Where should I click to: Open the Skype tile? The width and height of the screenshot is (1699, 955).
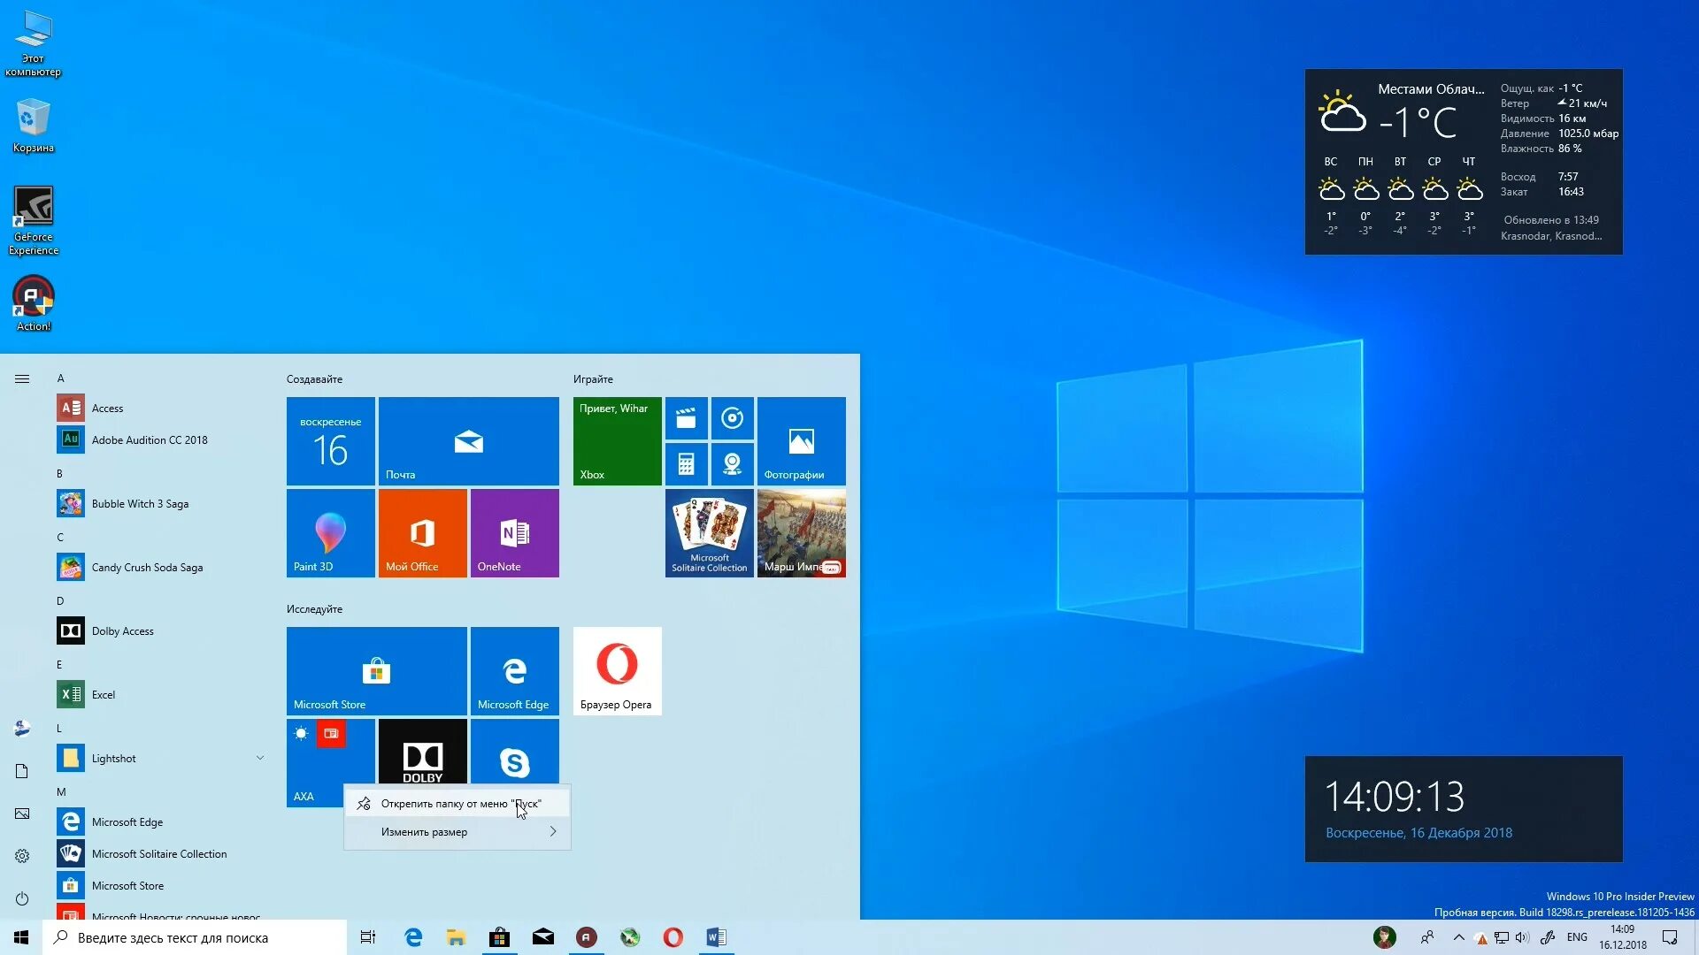point(514,752)
